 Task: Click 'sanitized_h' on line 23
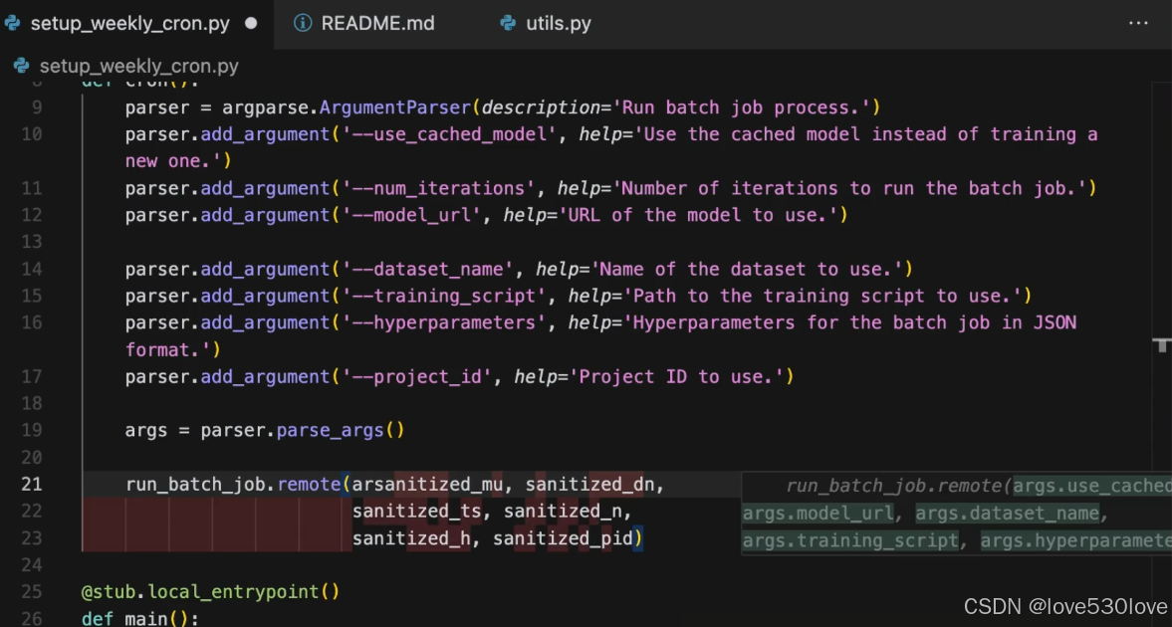click(411, 538)
